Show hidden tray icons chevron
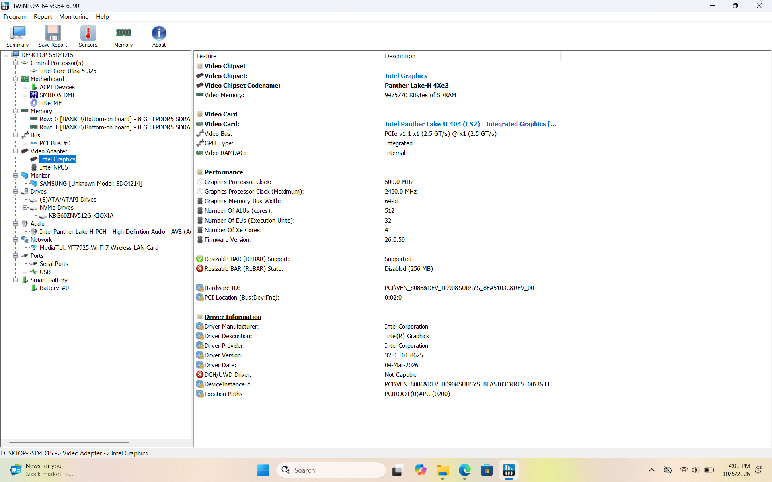Viewport: 772px width, 482px height. [652, 470]
